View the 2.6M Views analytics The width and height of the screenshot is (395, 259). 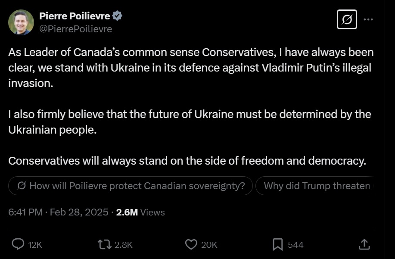click(x=140, y=212)
